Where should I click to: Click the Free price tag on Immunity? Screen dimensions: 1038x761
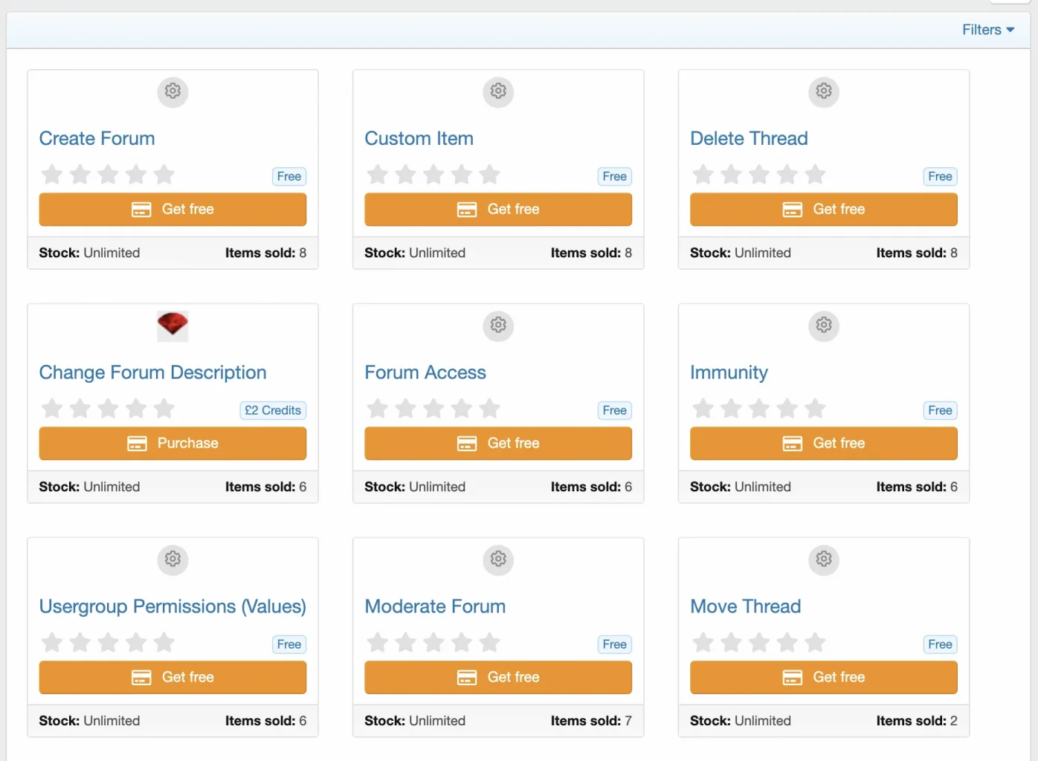(x=941, y=410)
